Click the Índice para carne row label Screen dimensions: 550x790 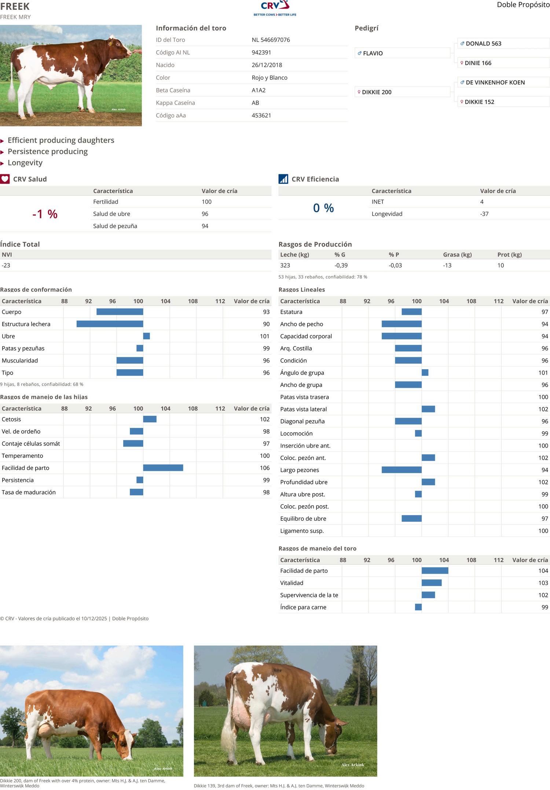coord(303,607)
